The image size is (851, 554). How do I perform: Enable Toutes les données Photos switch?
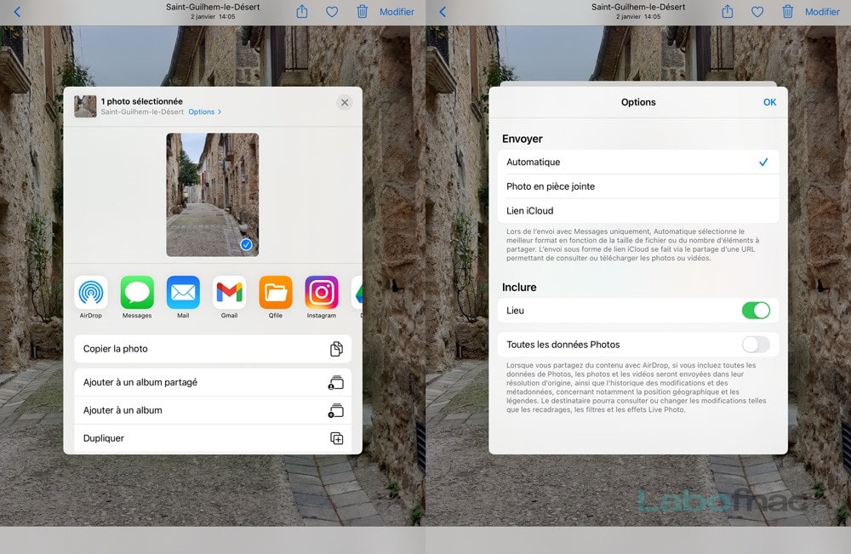[756, 344]
